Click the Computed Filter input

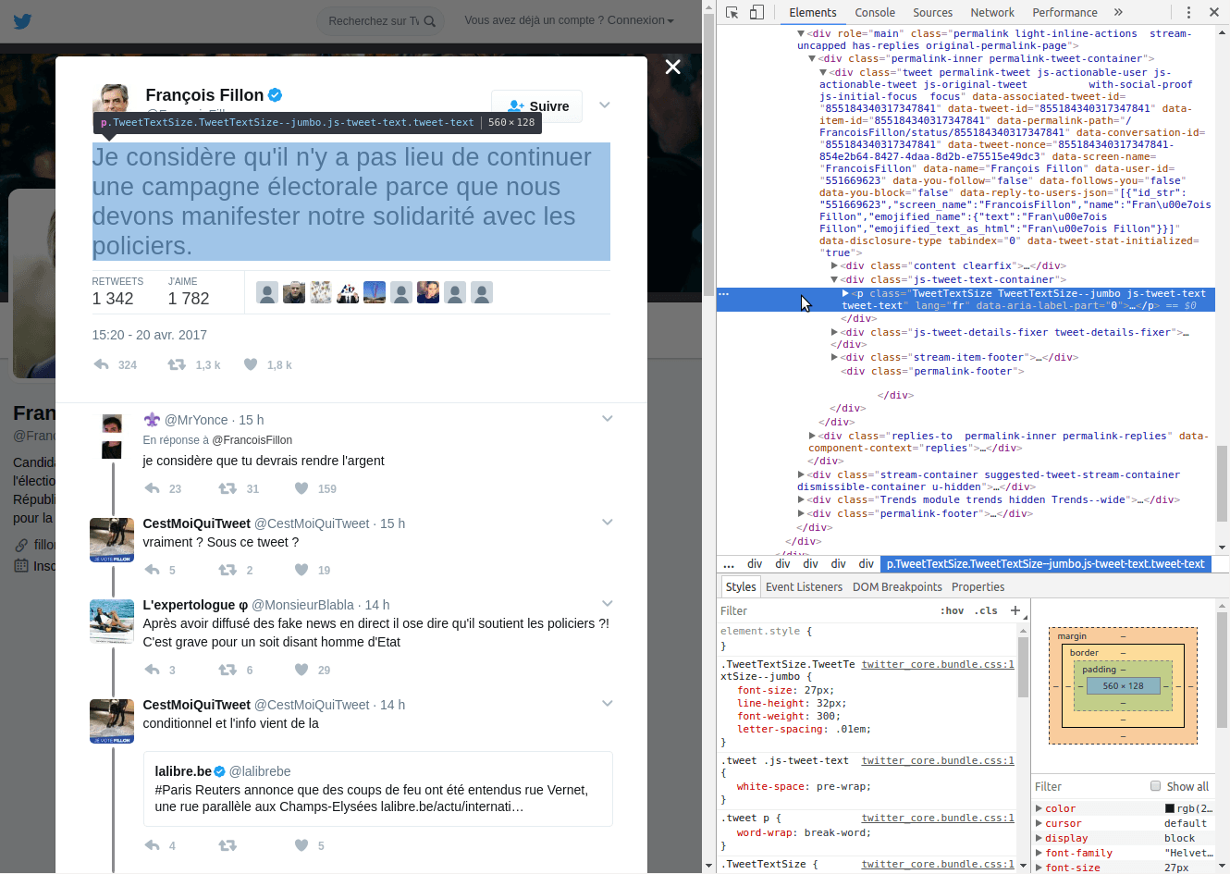point(1089,786)
